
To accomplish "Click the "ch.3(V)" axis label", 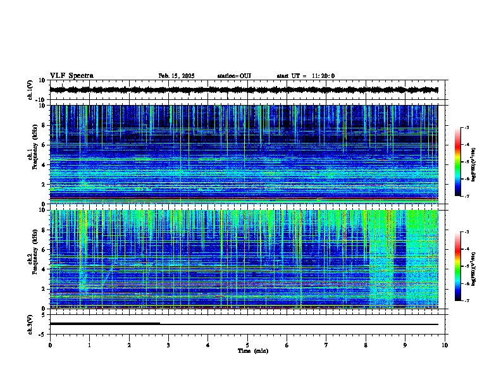I will [30, 324].
